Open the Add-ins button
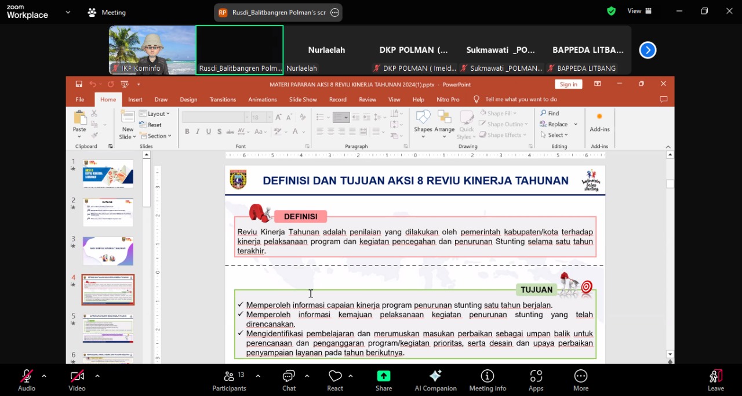 click(599, 122)
